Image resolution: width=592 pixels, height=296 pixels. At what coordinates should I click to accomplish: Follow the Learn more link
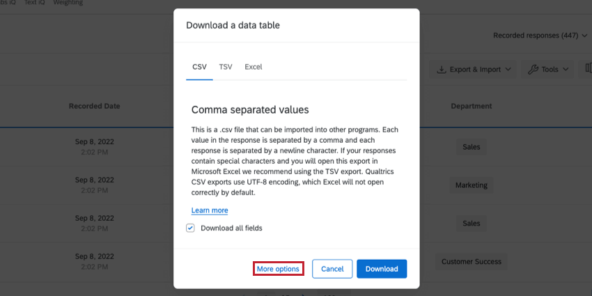click(210, 210)
